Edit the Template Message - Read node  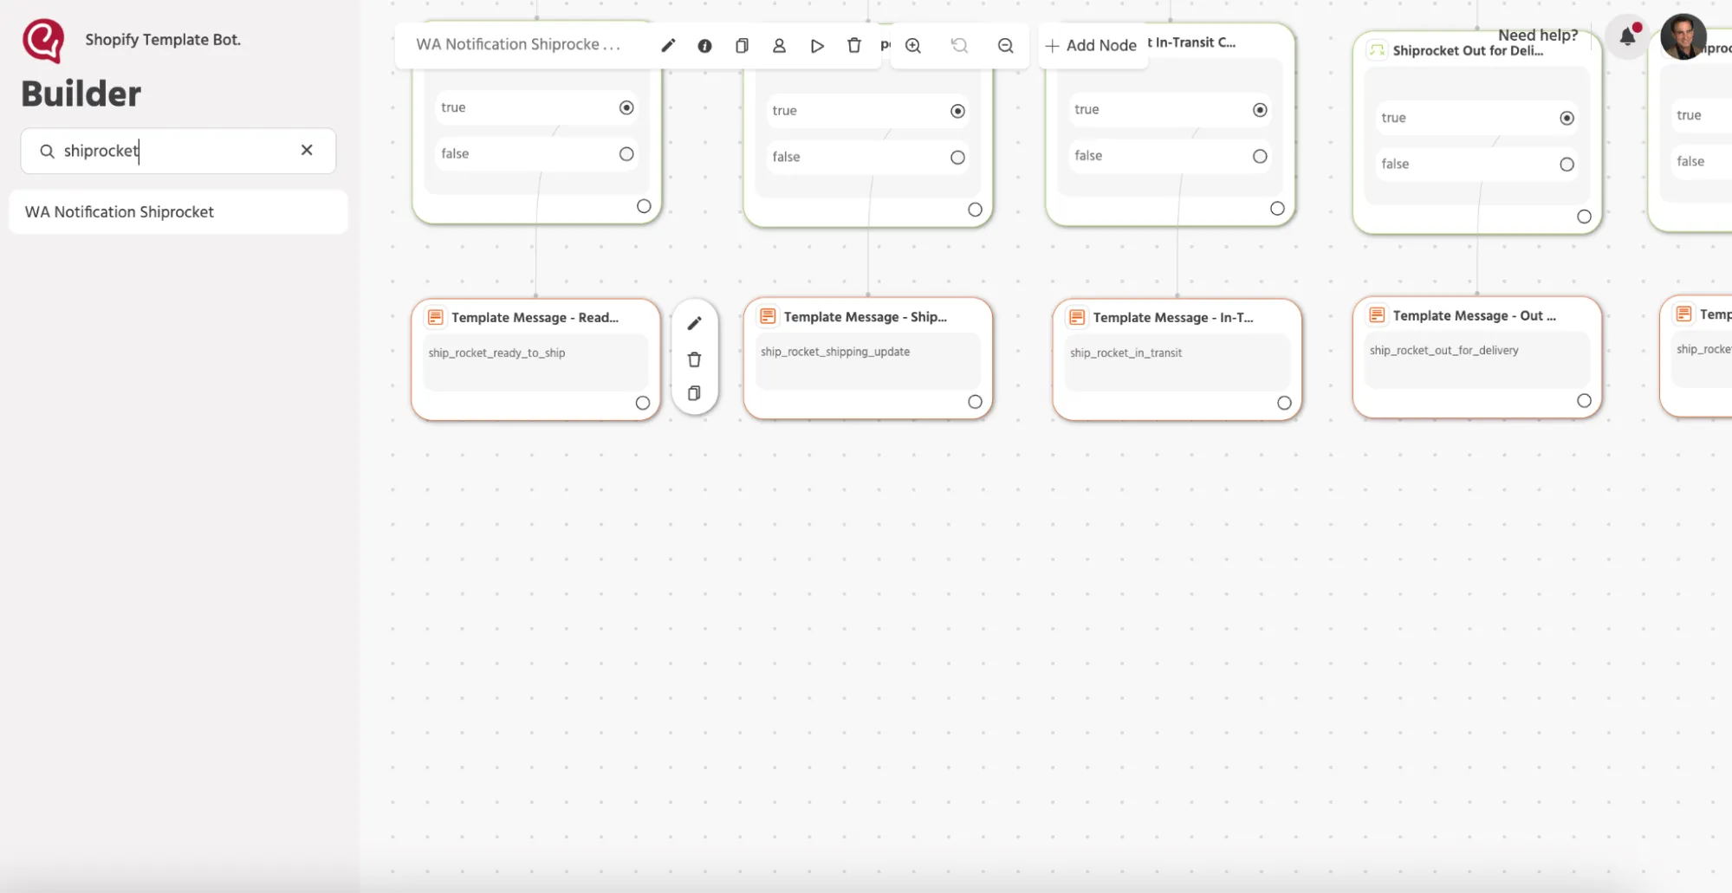coord(694,323)
